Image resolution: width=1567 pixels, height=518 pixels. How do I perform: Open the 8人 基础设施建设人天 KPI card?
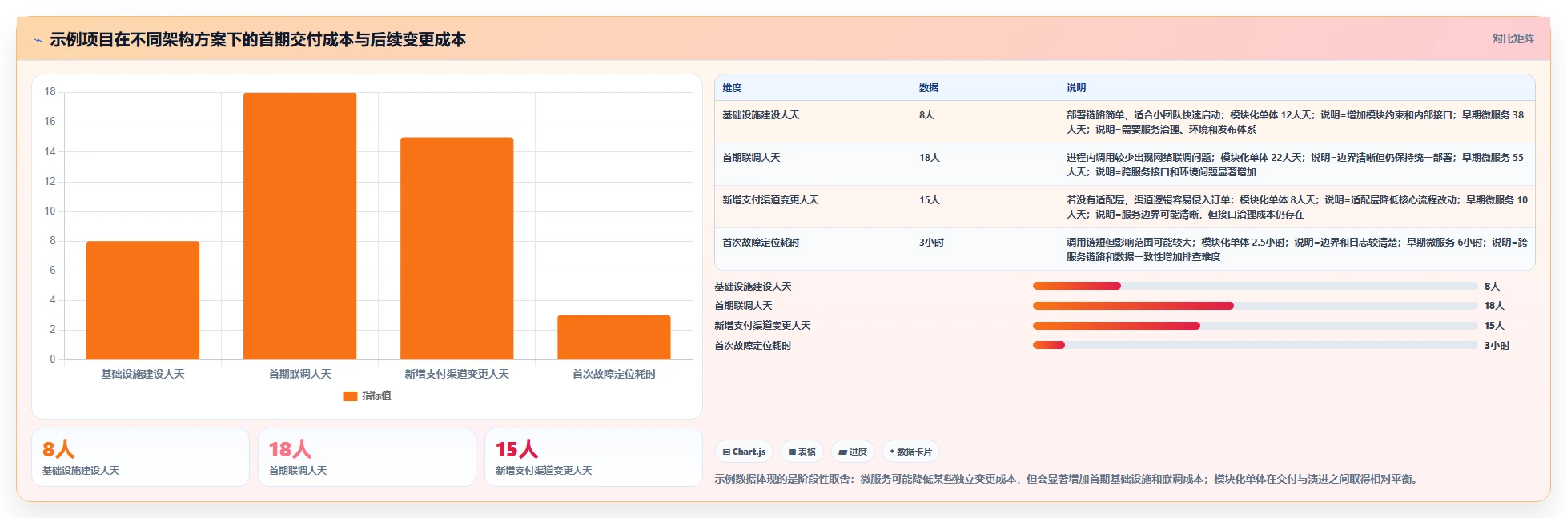pos(140,457)
